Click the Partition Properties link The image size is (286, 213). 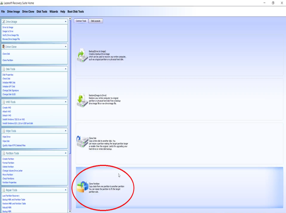9,183
